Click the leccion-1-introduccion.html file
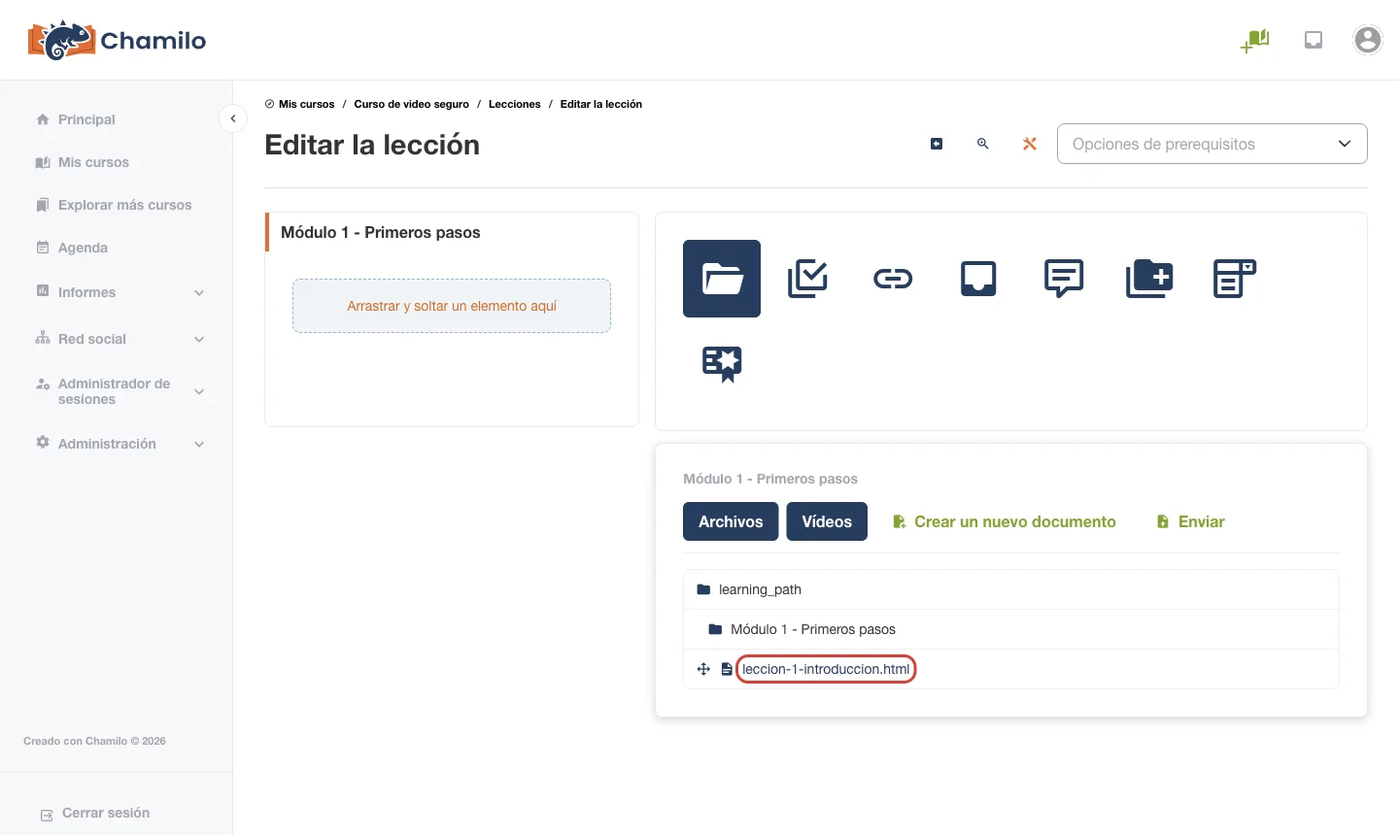The width and height of the screenshot is (1399, 835). tap(826, 669)
